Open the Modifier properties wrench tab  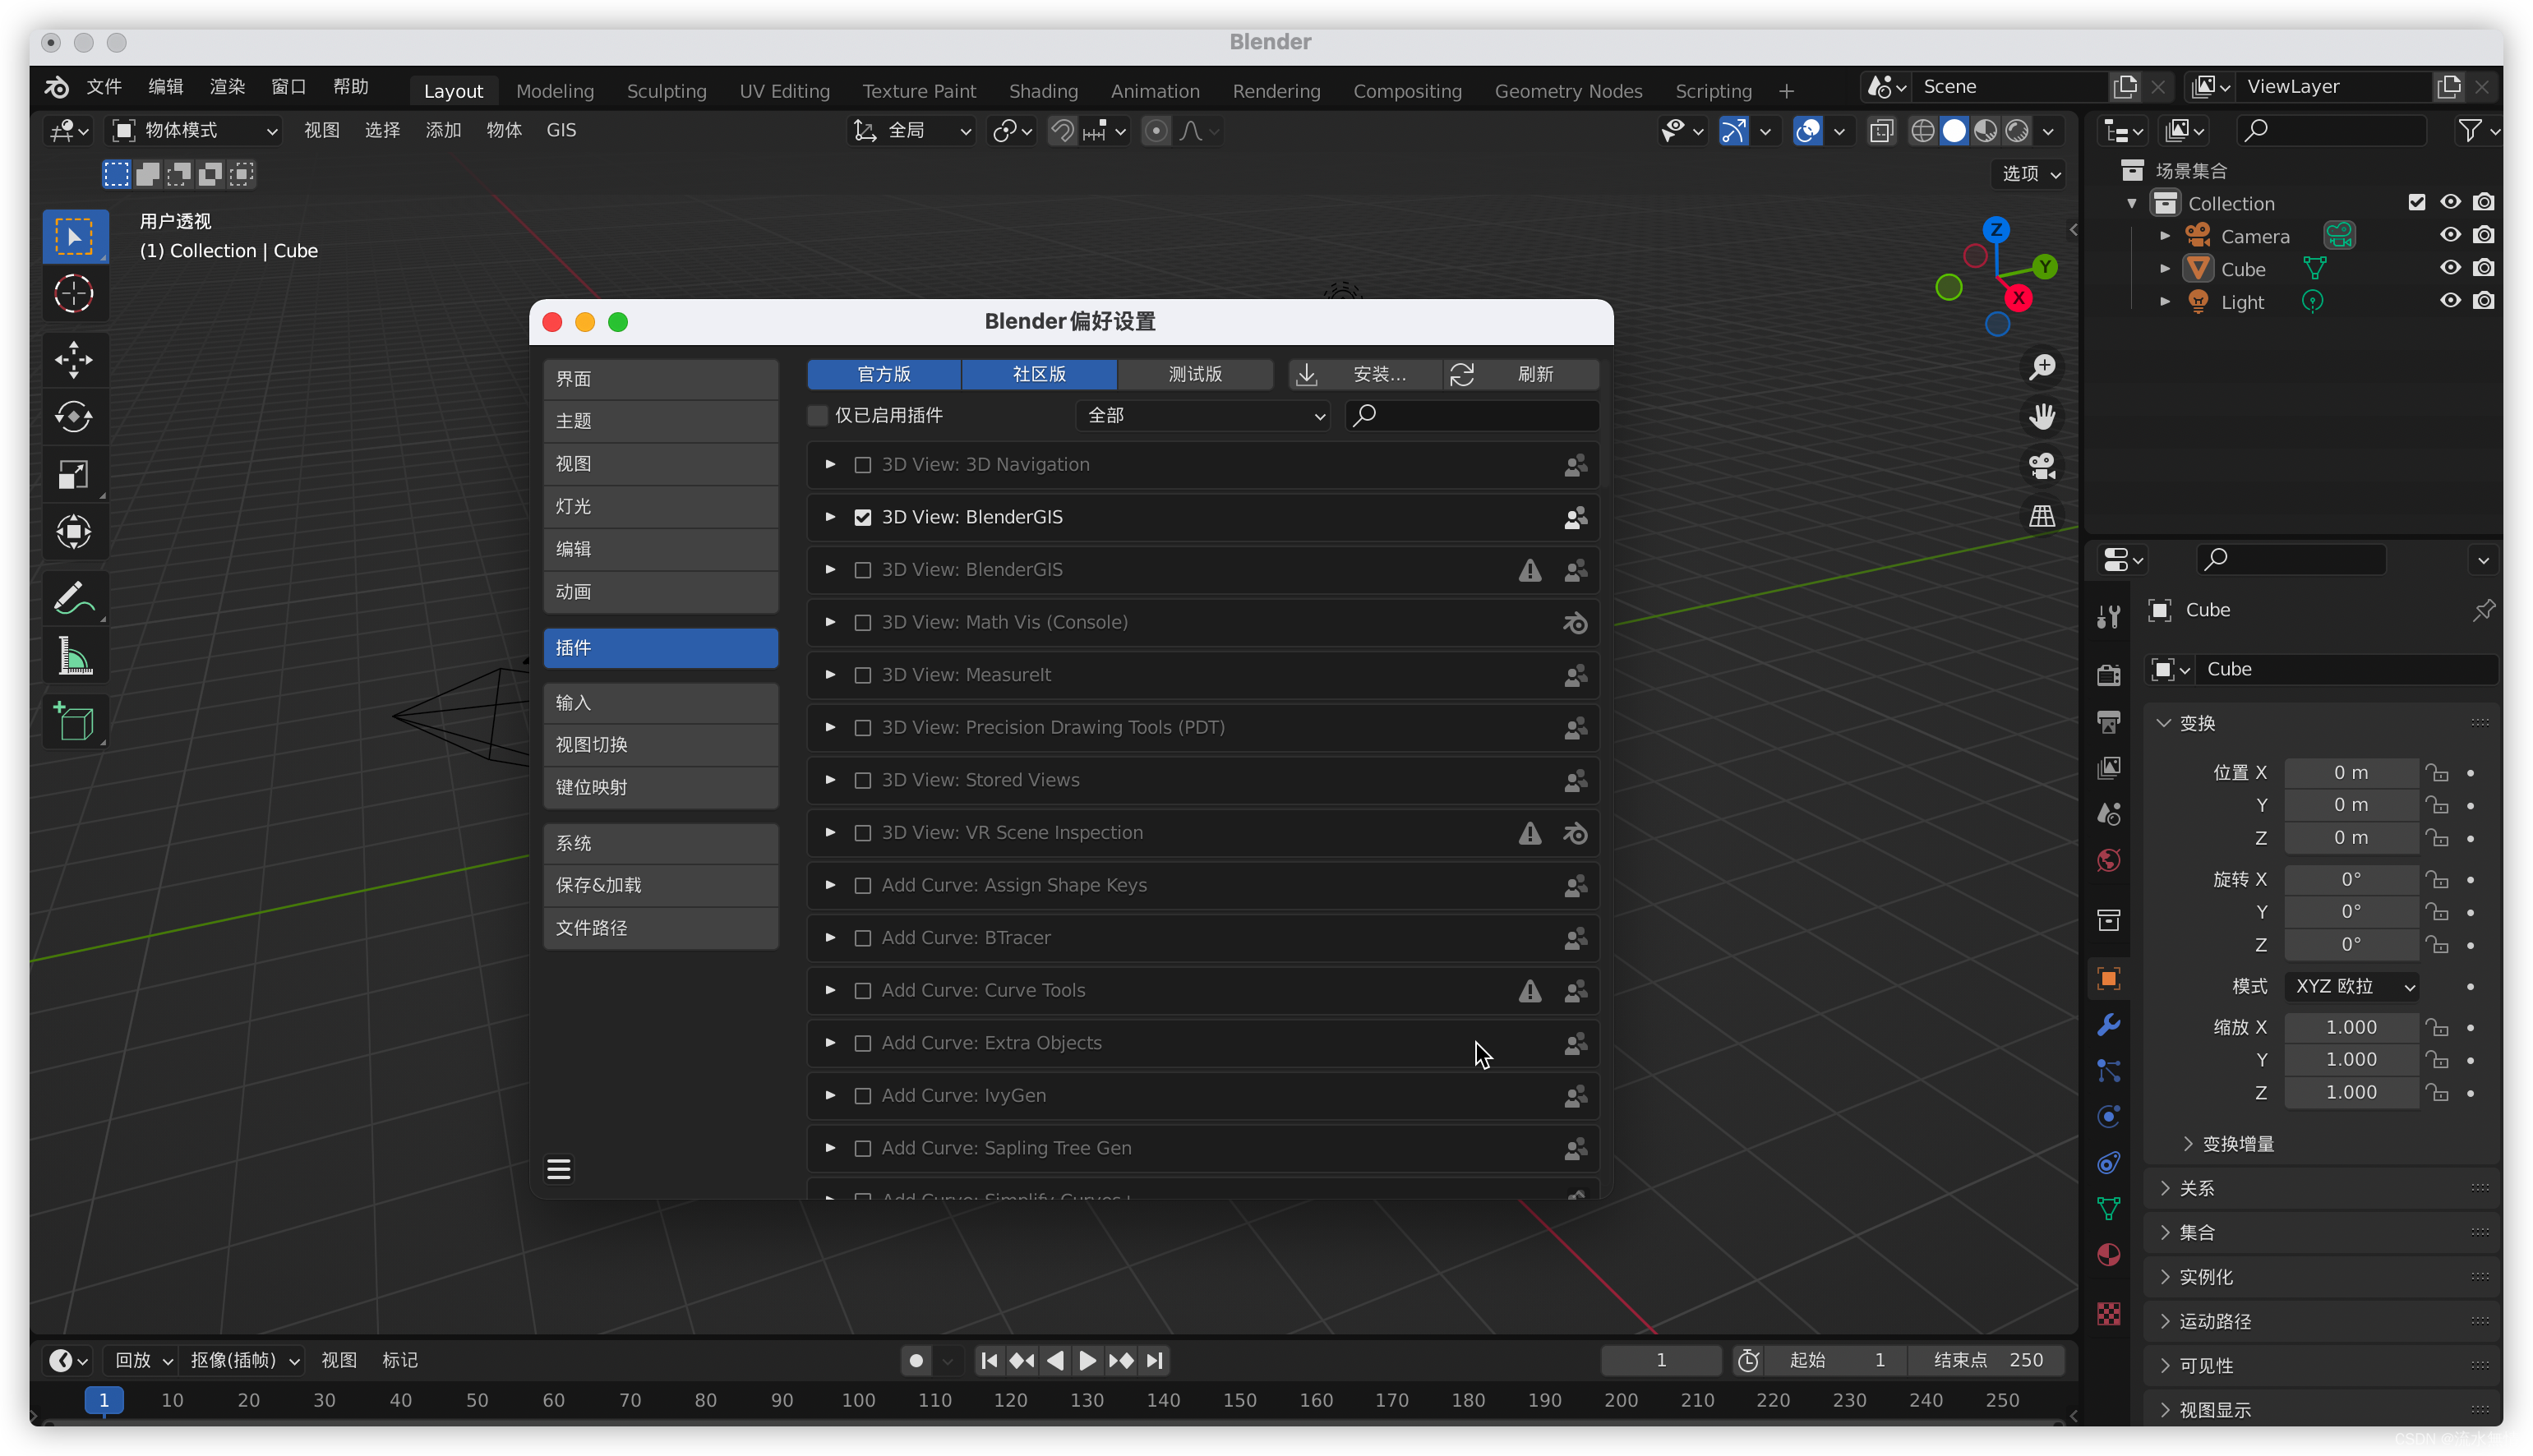(x=2108, y=1025)
